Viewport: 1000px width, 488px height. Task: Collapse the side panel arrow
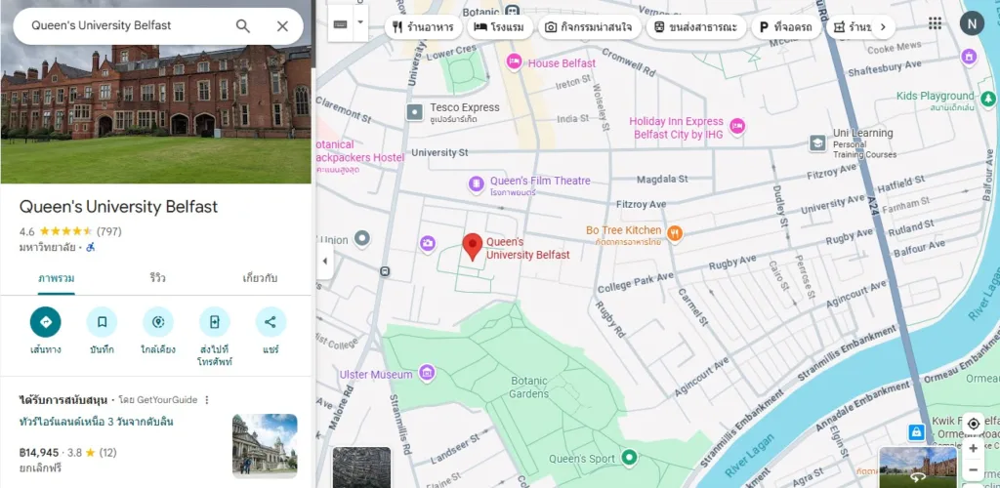click(x=325, y=261)
